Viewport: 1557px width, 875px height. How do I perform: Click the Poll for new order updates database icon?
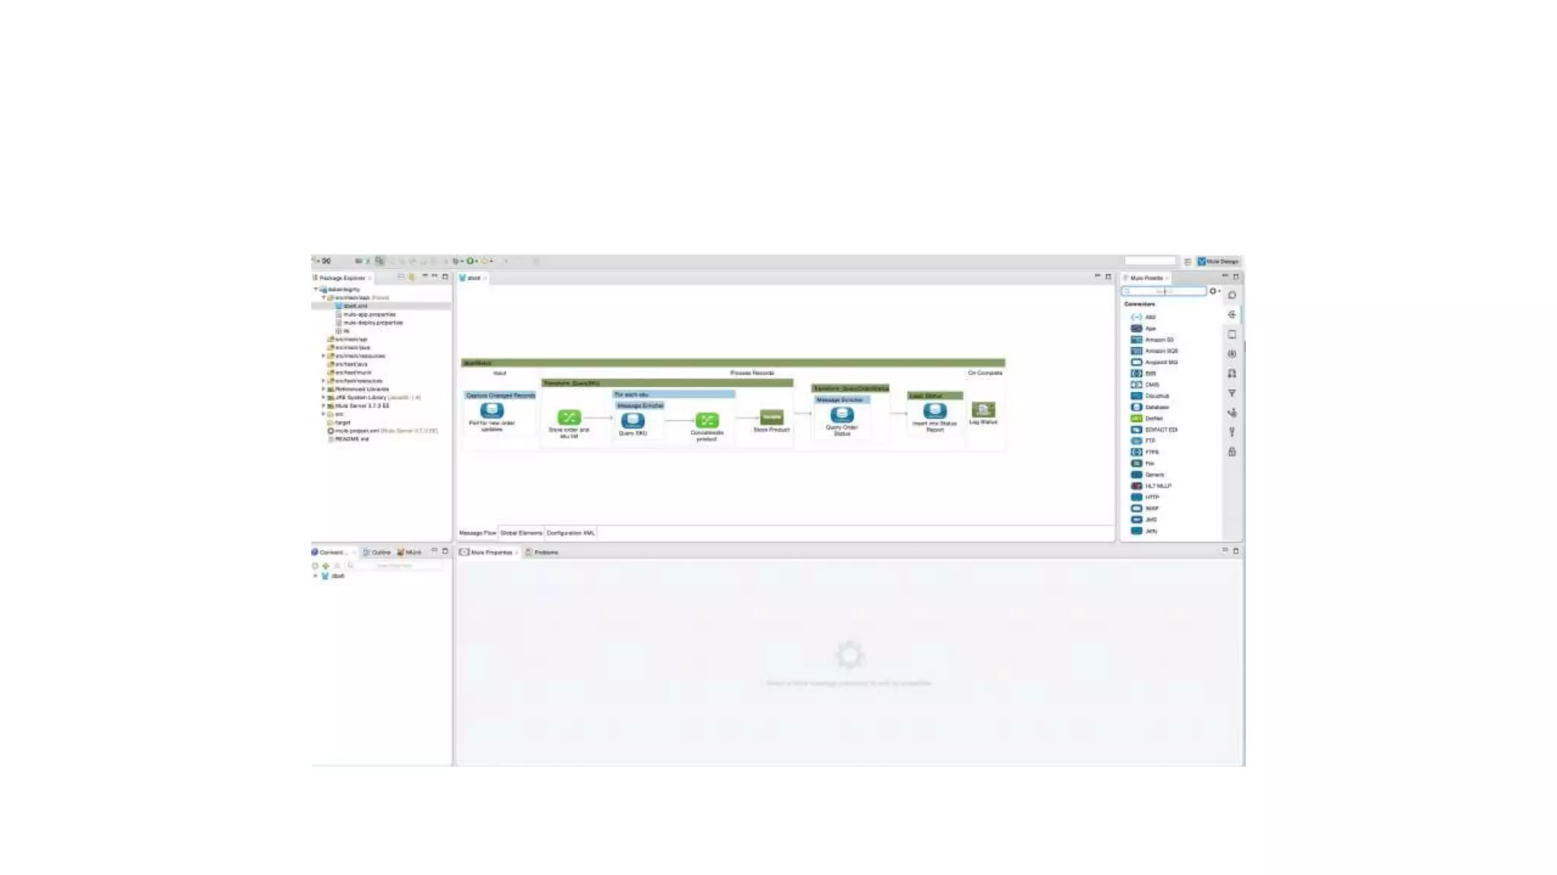[x=492, y=411]
